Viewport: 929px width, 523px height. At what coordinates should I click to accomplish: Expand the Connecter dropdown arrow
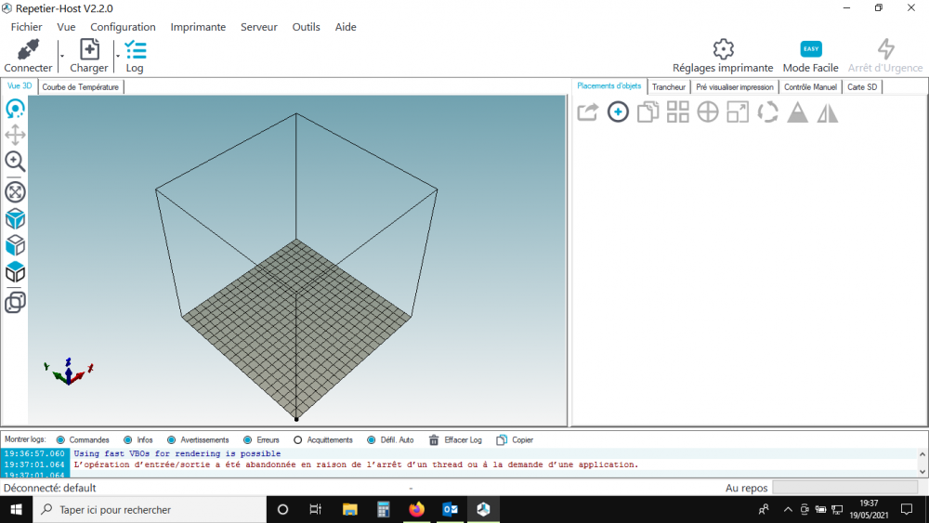click(61, 57)
